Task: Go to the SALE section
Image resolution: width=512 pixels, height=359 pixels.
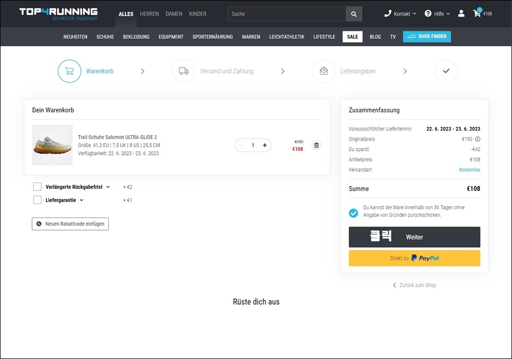Action: click(x=353, y=37)
